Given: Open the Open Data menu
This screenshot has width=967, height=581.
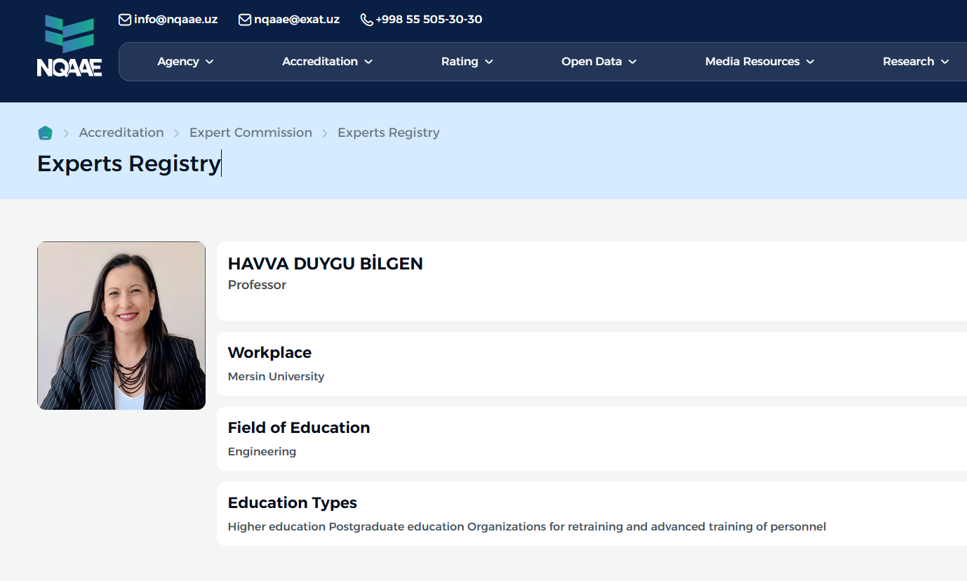Looking at the screenshot, I should click(x=599, y=62).
